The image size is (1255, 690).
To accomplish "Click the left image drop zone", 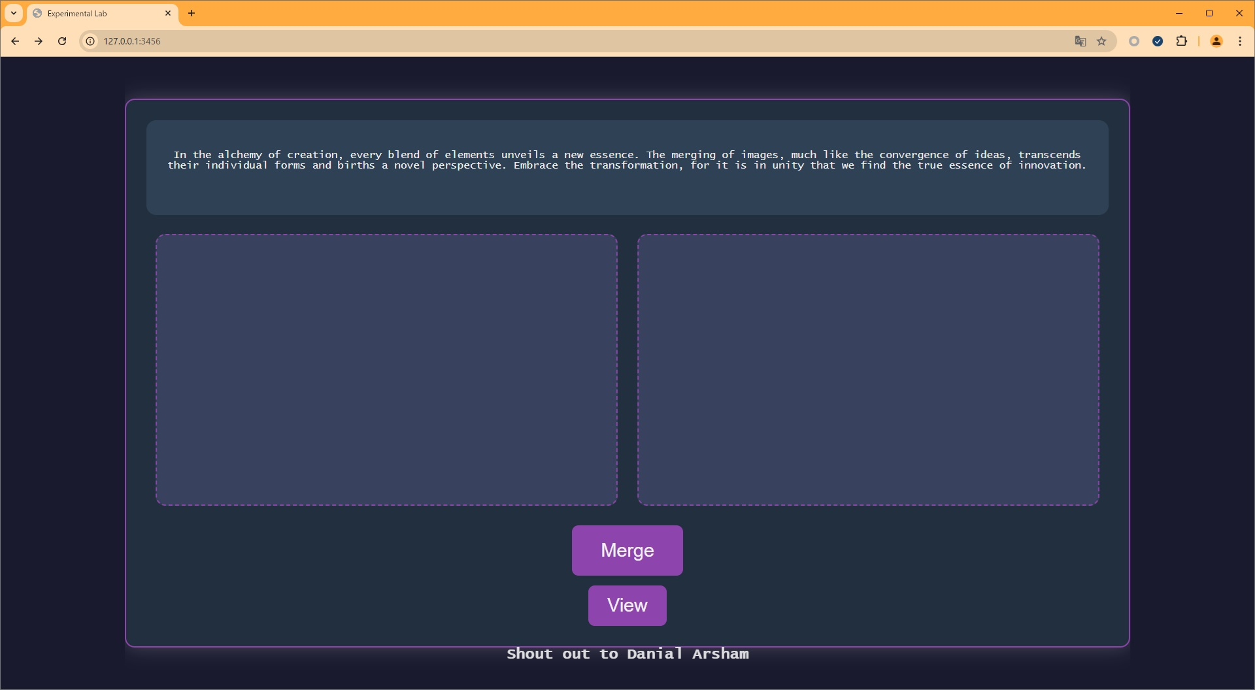I will click(x=386, y=370).
